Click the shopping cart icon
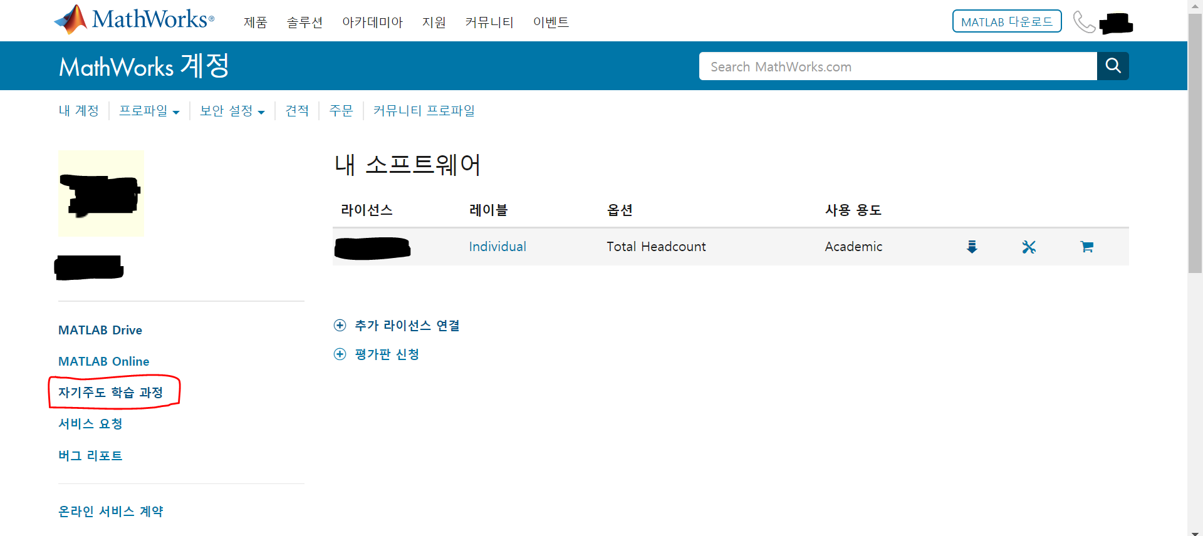The height and width of the screenshot is (536, 1203). point(1087,247)
